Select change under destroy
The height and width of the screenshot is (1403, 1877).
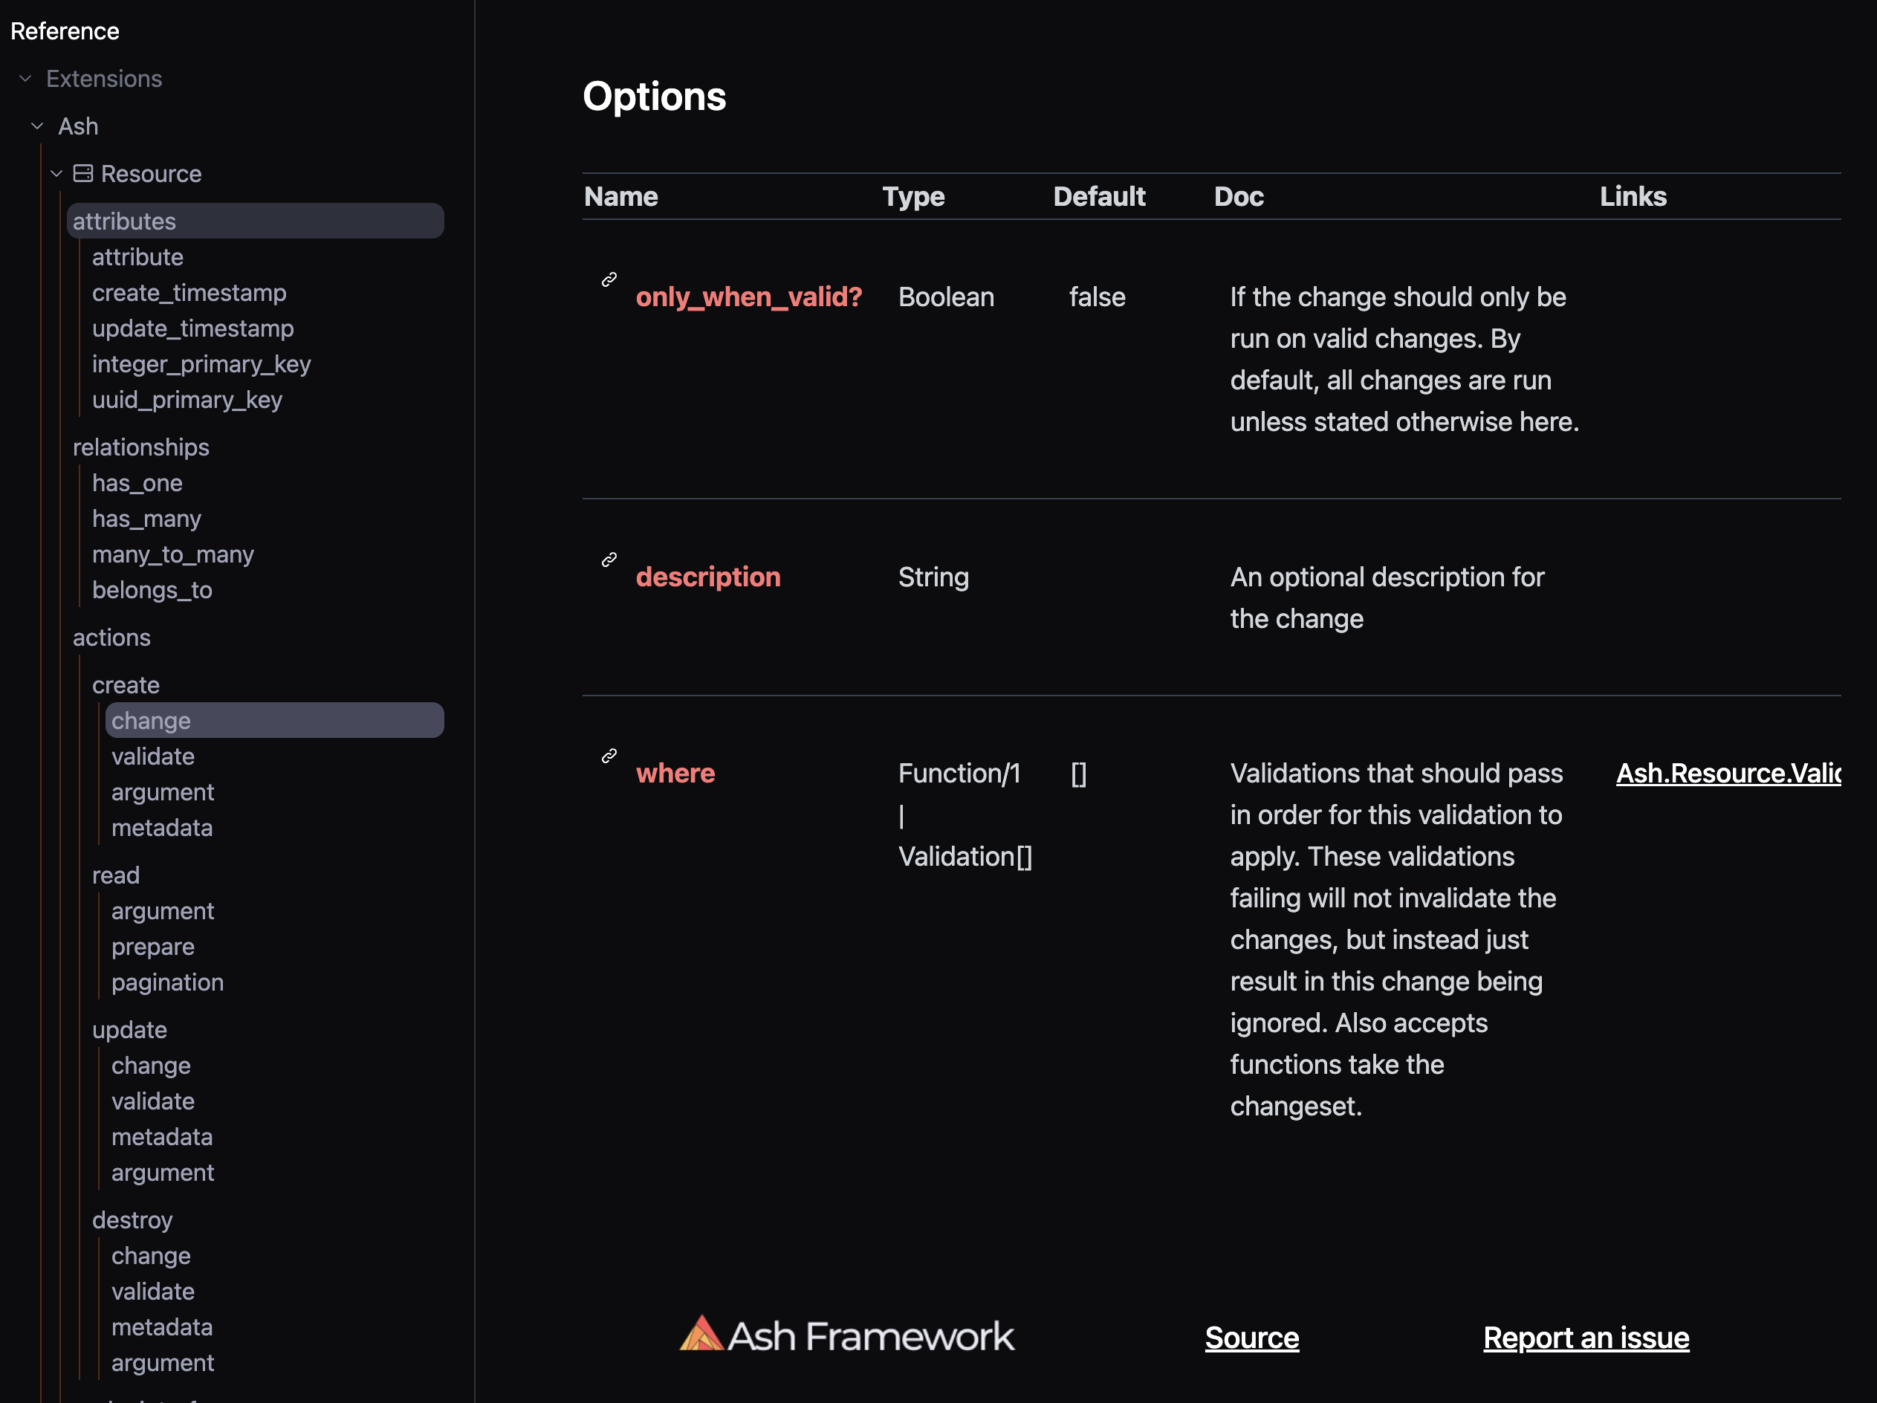(x=150, y=1255)
